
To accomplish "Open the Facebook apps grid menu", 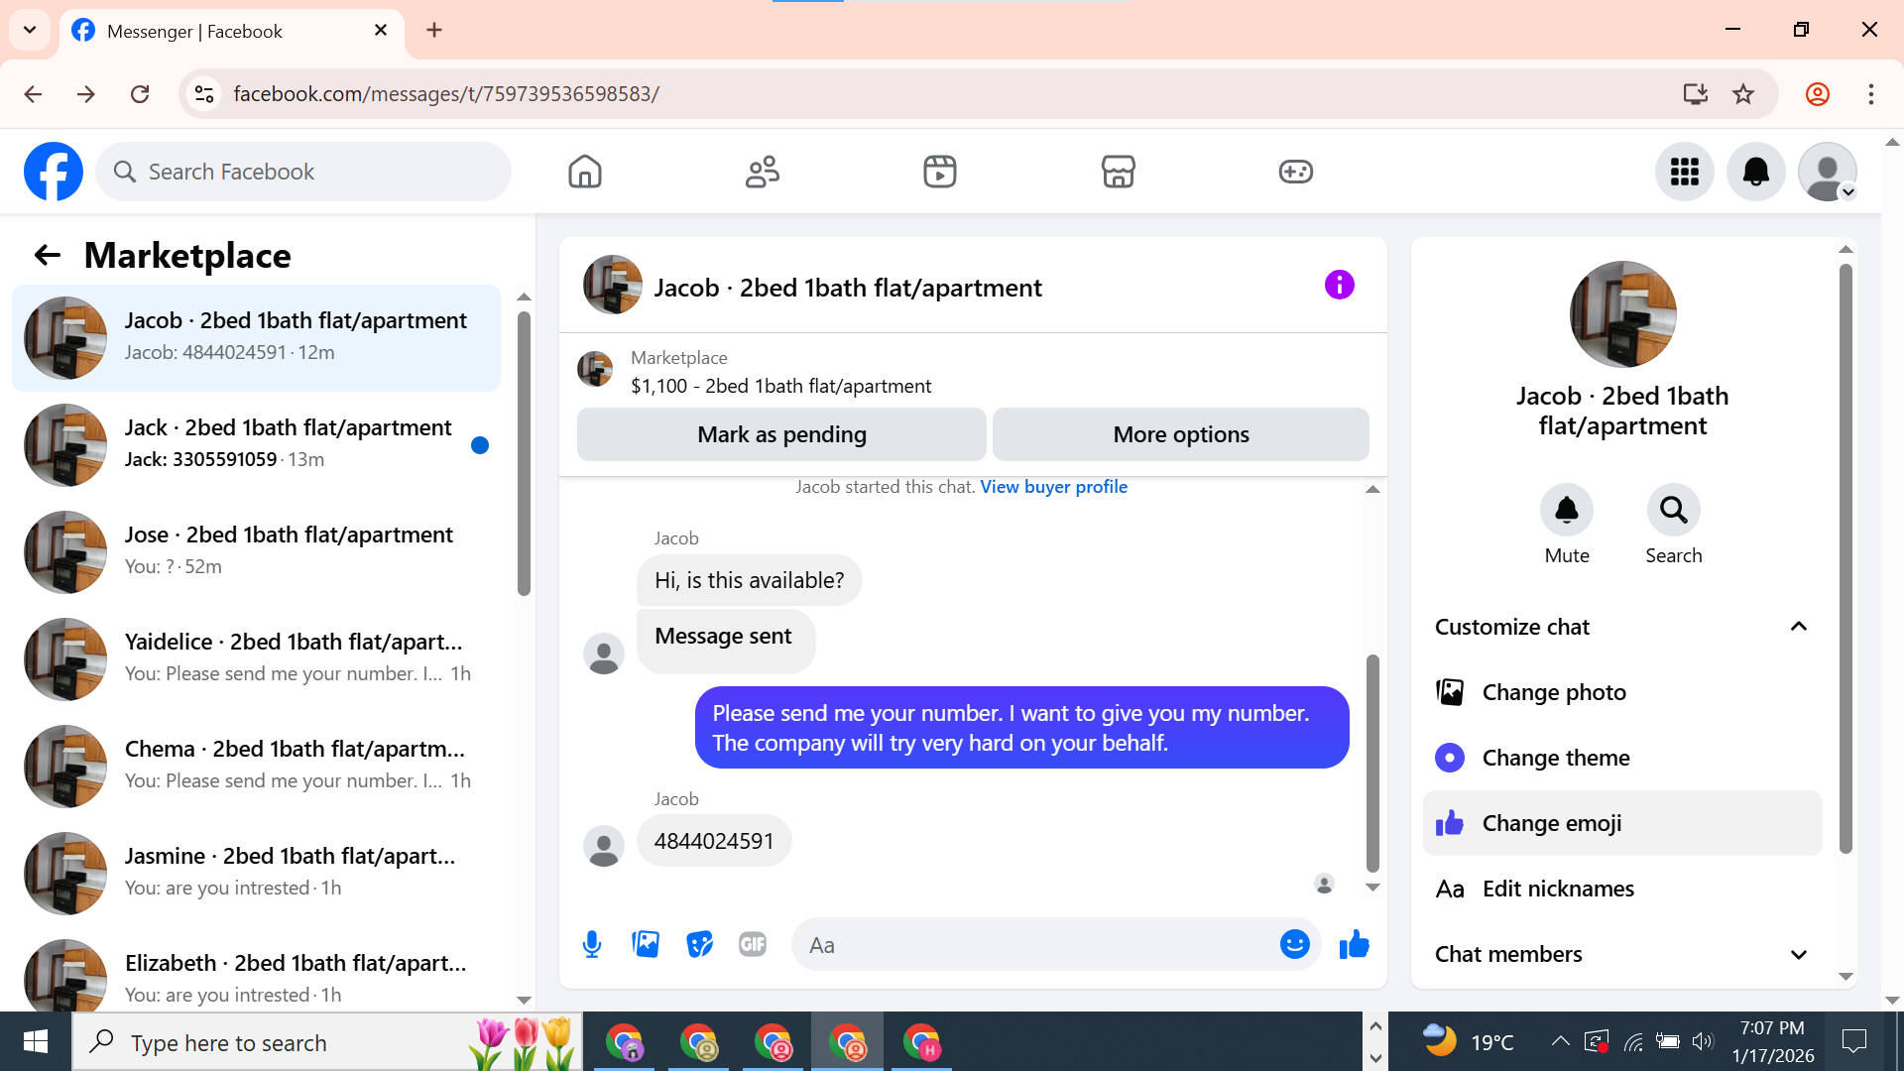I will pyautogui.click(x=1684, y=172).
